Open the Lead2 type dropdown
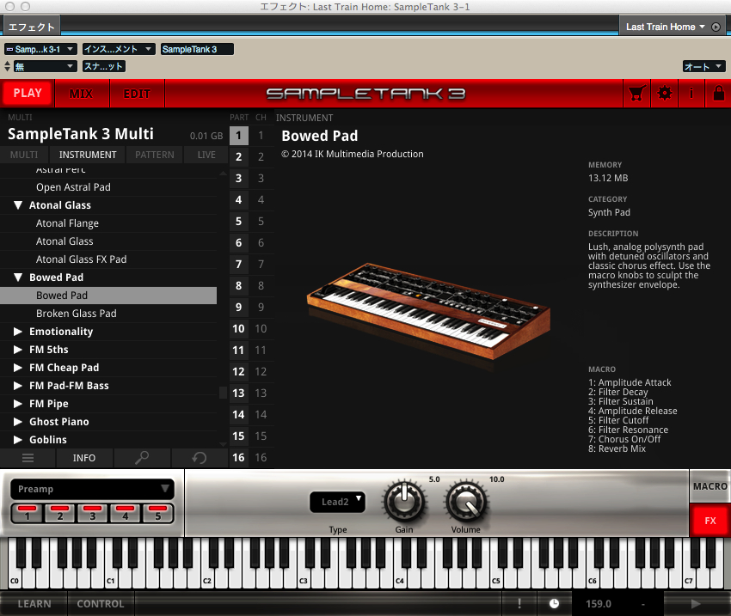 (337, 502)
